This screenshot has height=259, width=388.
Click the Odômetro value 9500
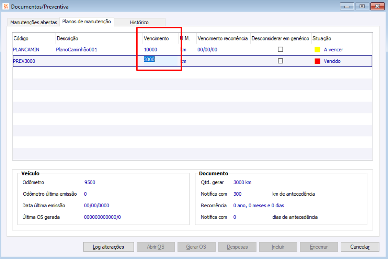pos(90,182)
